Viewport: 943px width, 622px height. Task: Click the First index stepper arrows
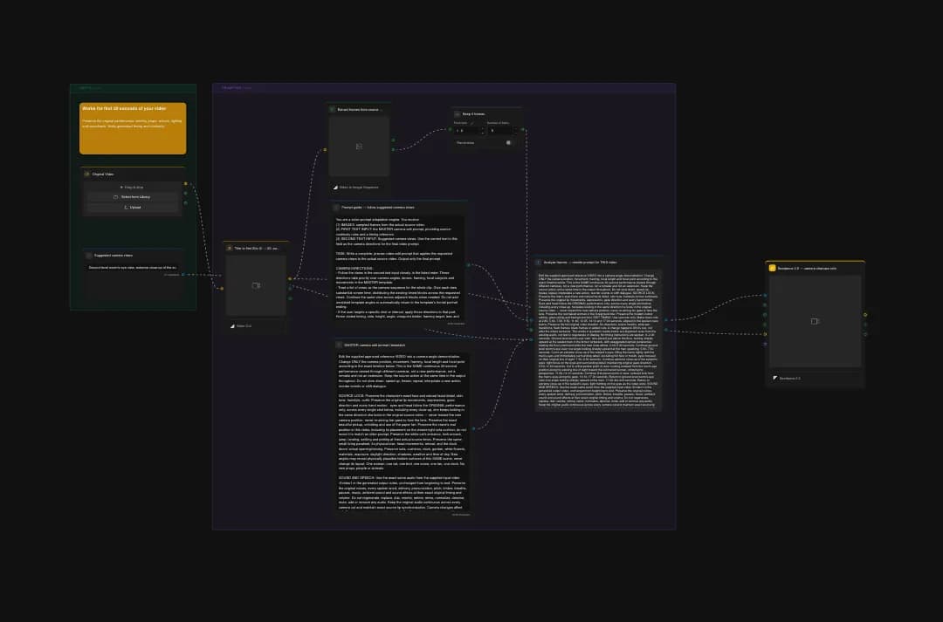(482, 130)
